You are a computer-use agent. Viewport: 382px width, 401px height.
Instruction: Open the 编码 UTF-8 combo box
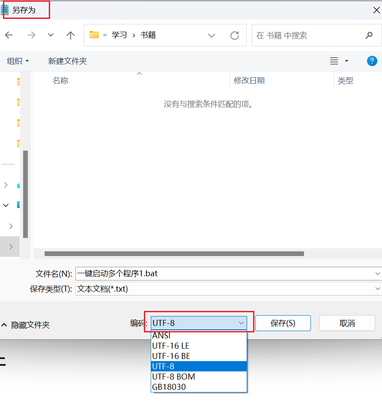(x=199, y=323)
